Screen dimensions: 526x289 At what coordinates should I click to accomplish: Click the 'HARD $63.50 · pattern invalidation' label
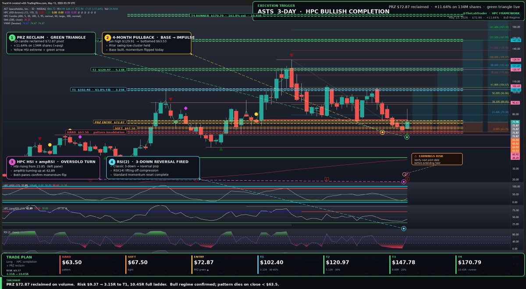95,132
